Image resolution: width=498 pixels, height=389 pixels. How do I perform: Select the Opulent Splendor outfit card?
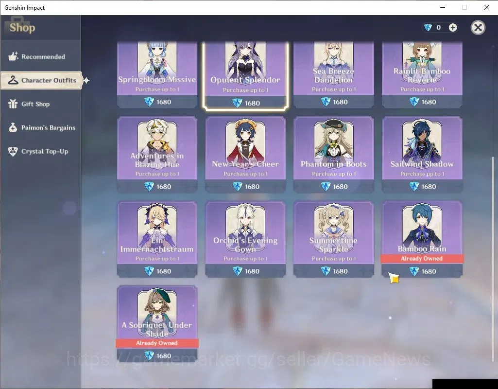pos(245,75)
